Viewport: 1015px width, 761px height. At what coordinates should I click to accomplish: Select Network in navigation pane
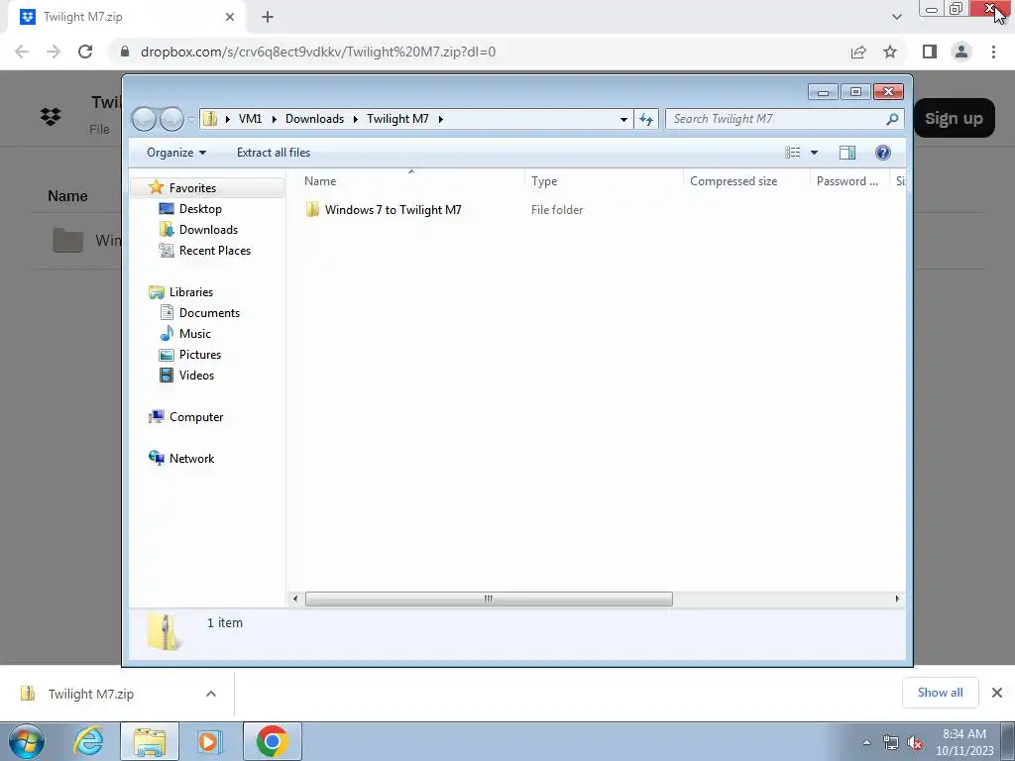click(x=191, y=458)
